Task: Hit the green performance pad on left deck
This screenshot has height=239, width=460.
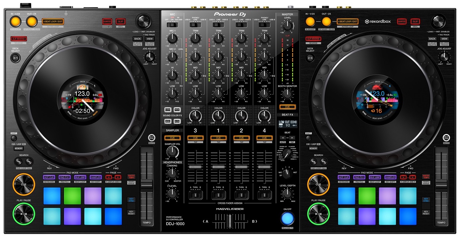Action: pos(72,196)
